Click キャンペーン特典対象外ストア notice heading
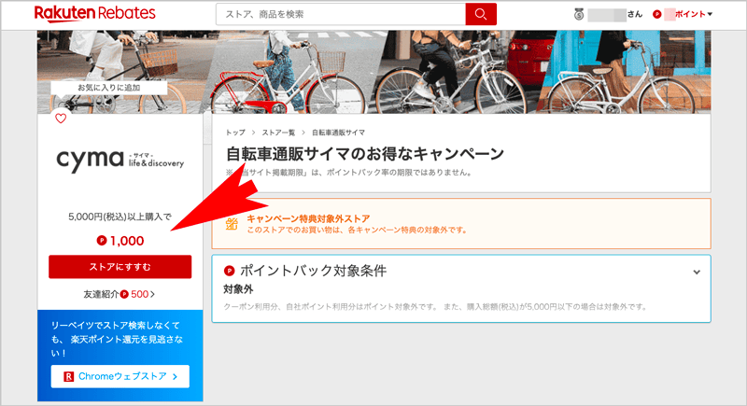The width and height of the screenshot is (747, 406). 308,218
